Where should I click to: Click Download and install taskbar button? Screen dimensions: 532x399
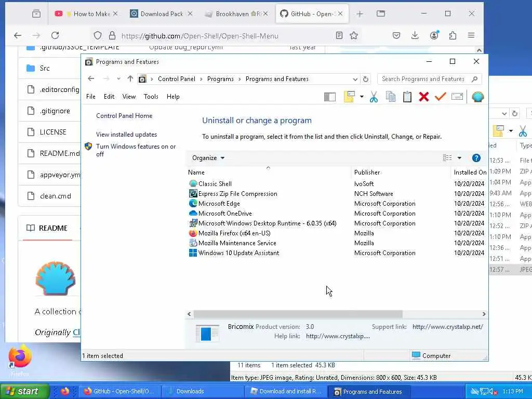click(x=286, y=391)
